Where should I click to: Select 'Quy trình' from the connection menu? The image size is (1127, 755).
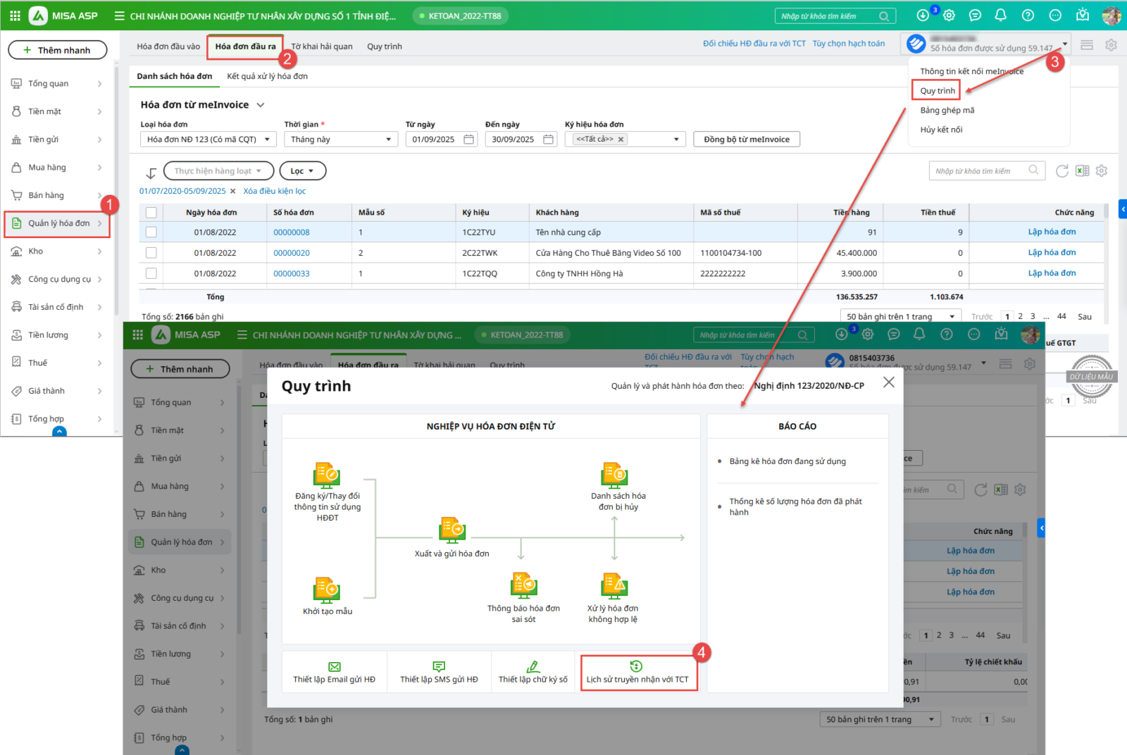tap(937, 91)
